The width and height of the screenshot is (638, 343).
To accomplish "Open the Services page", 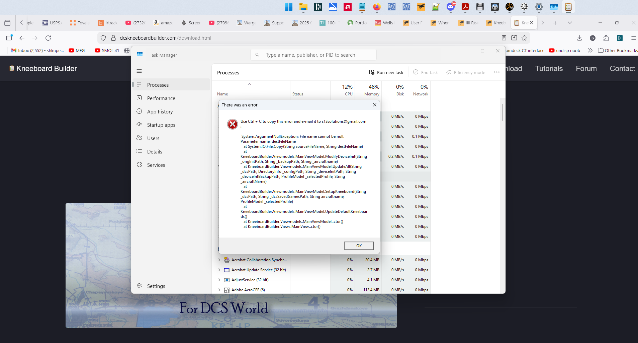I will click(171, 165).
